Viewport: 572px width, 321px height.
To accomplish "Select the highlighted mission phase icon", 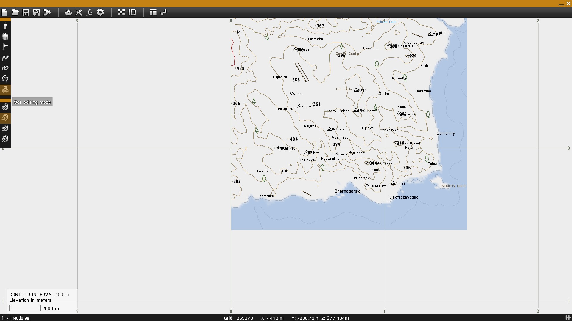I will click(5, 118).
